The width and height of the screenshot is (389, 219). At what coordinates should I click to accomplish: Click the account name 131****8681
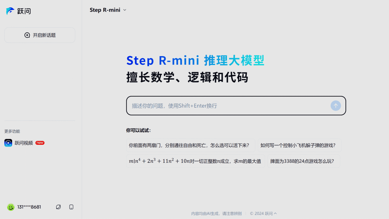pos(29,207)
